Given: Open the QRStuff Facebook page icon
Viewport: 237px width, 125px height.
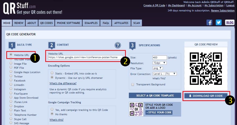Looking at the screenshot, I should 209,23.
